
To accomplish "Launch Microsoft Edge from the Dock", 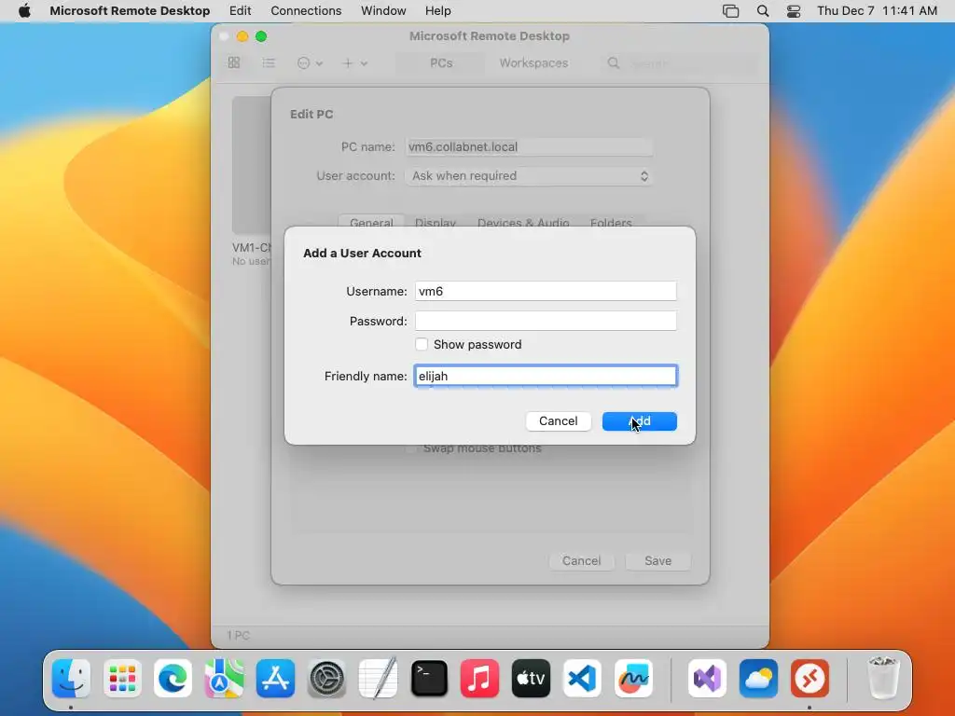I will (x=173, y=679).
